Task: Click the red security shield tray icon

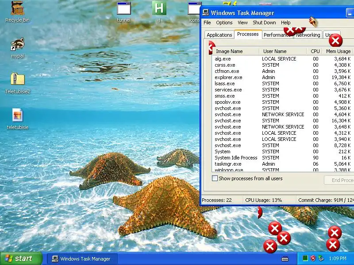Action: coord(313,258)
